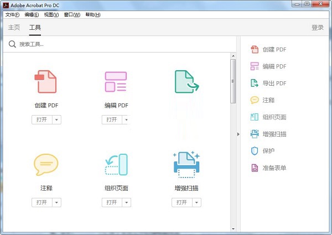This screenshot has width=332, height=235.
Task: Collapse the right tools pane arrow
Action: tap(238, 134)
